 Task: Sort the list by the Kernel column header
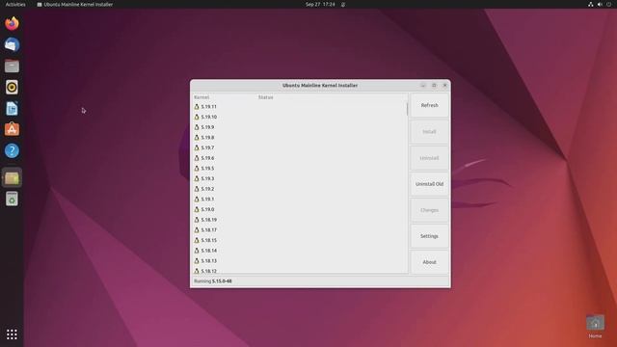tap(201, 97)
